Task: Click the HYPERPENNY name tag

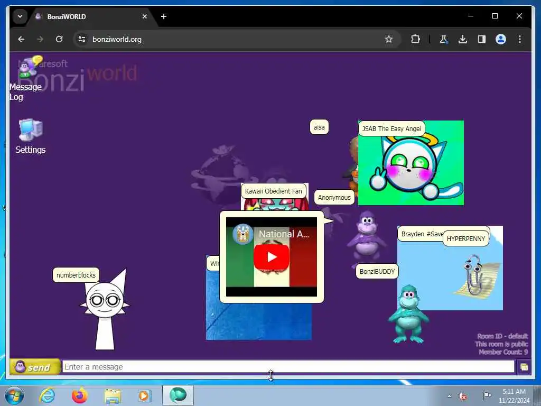Action: [x=466, y=238]
